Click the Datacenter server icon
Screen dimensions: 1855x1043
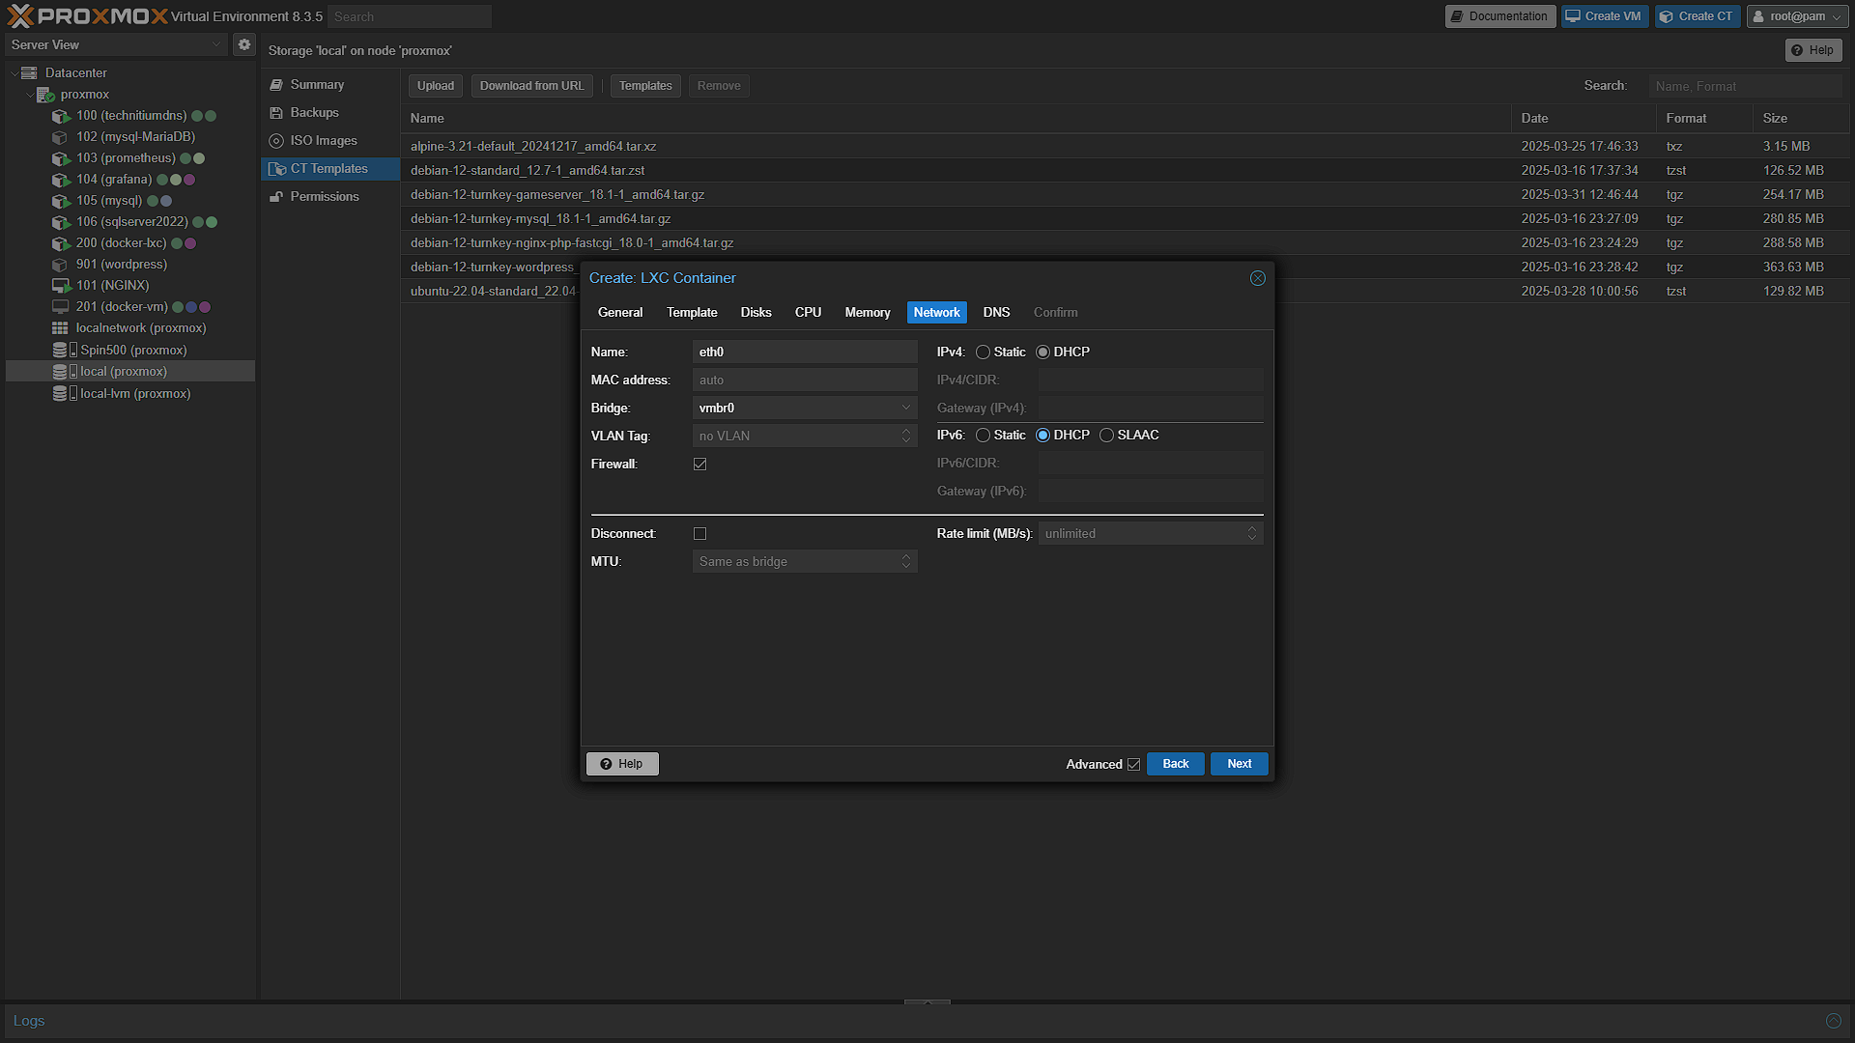pos(29,73)
